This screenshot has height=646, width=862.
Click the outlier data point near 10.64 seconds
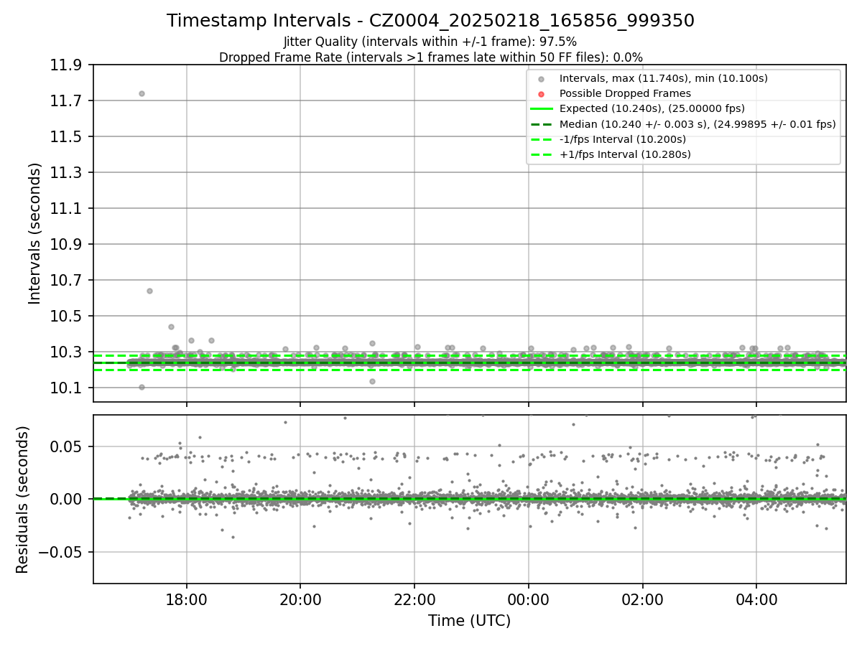pyautogui.click(x=149, y=291)
